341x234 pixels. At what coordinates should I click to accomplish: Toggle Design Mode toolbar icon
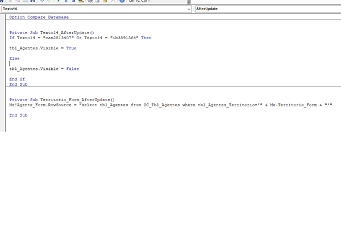click(81, 1)
